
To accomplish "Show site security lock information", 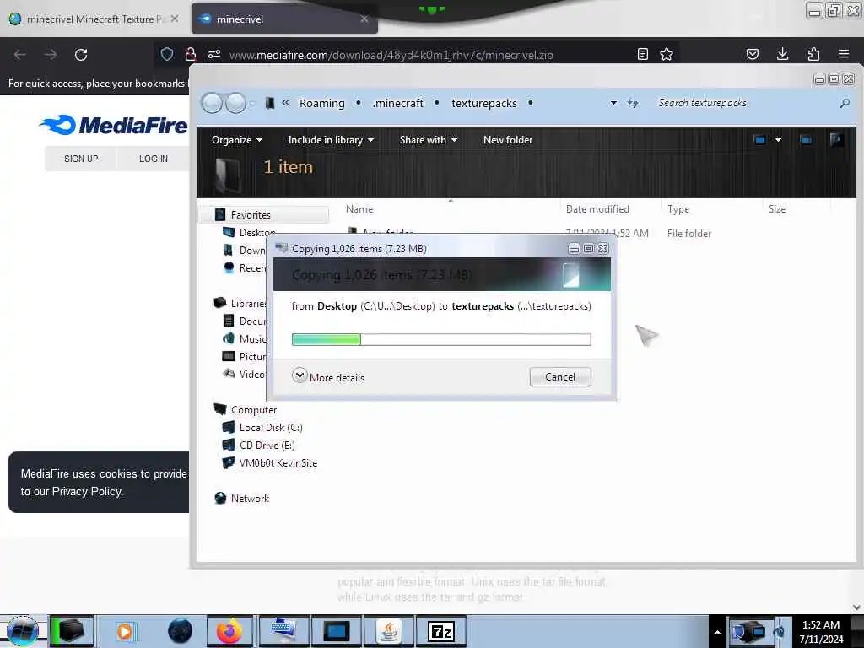I will coord(191,54).
